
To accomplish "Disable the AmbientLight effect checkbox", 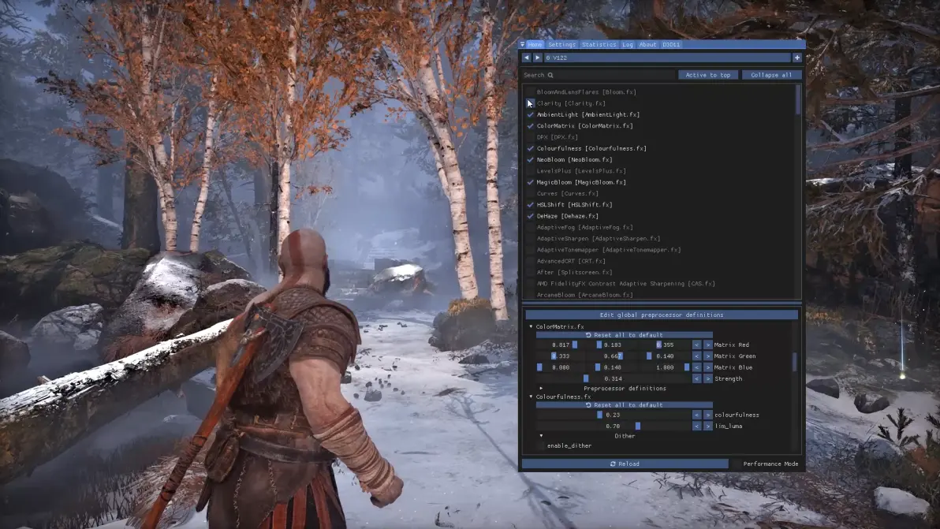I will [531, 114].
